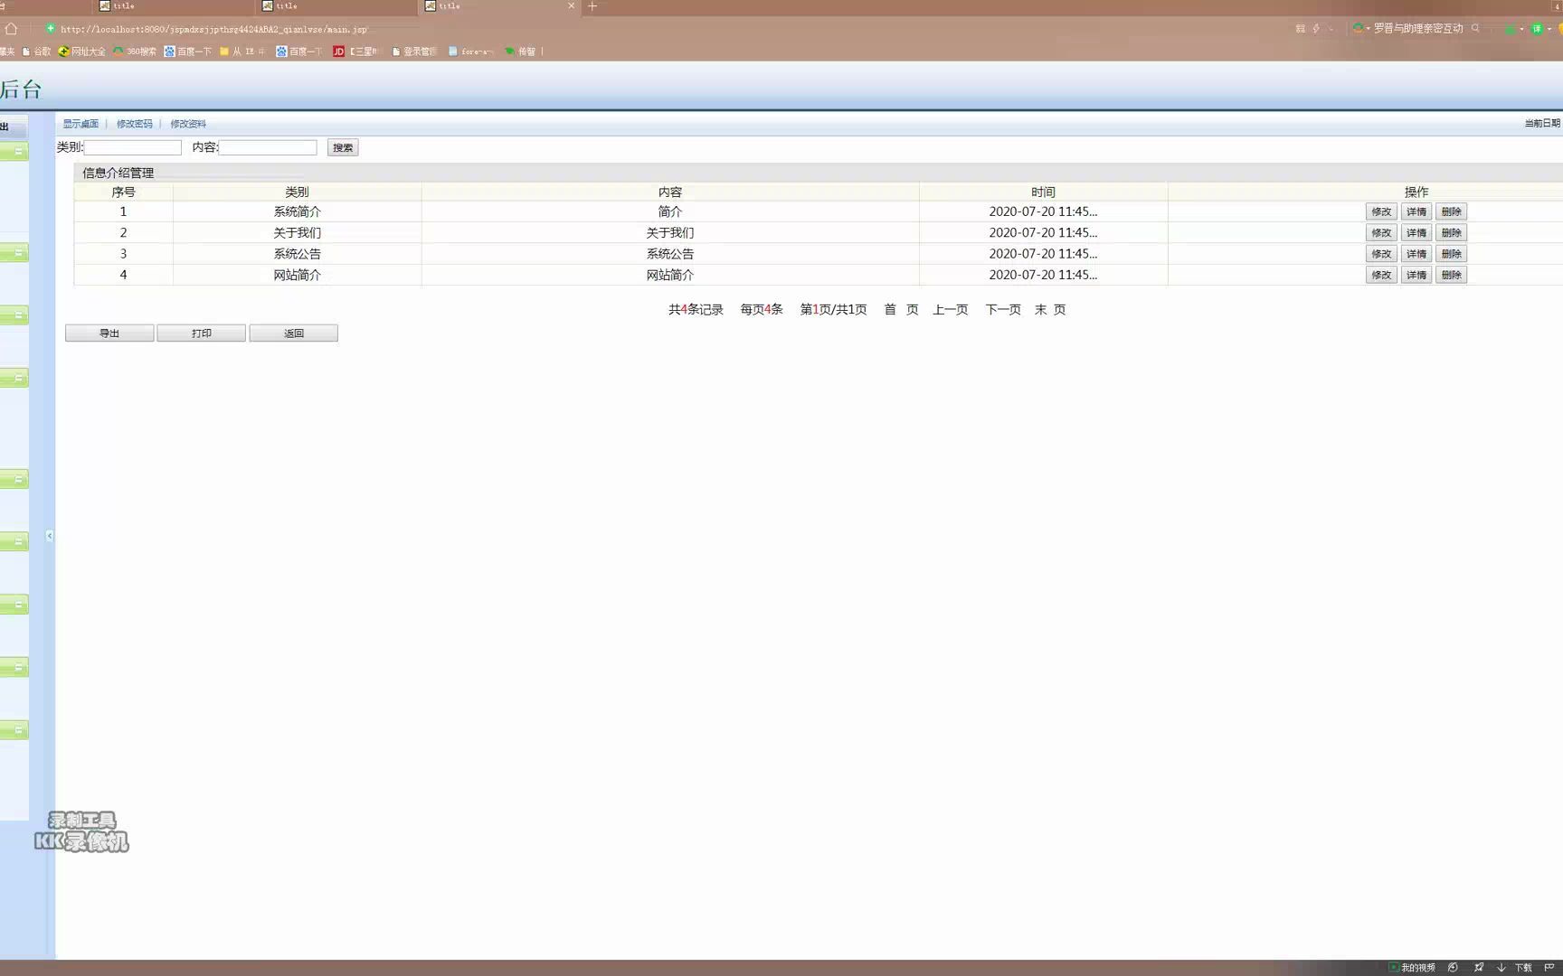Go to 末页 last page link
Image resolution: width=1563 pixels, height=976 pixels.
[x=1050, y=309]
